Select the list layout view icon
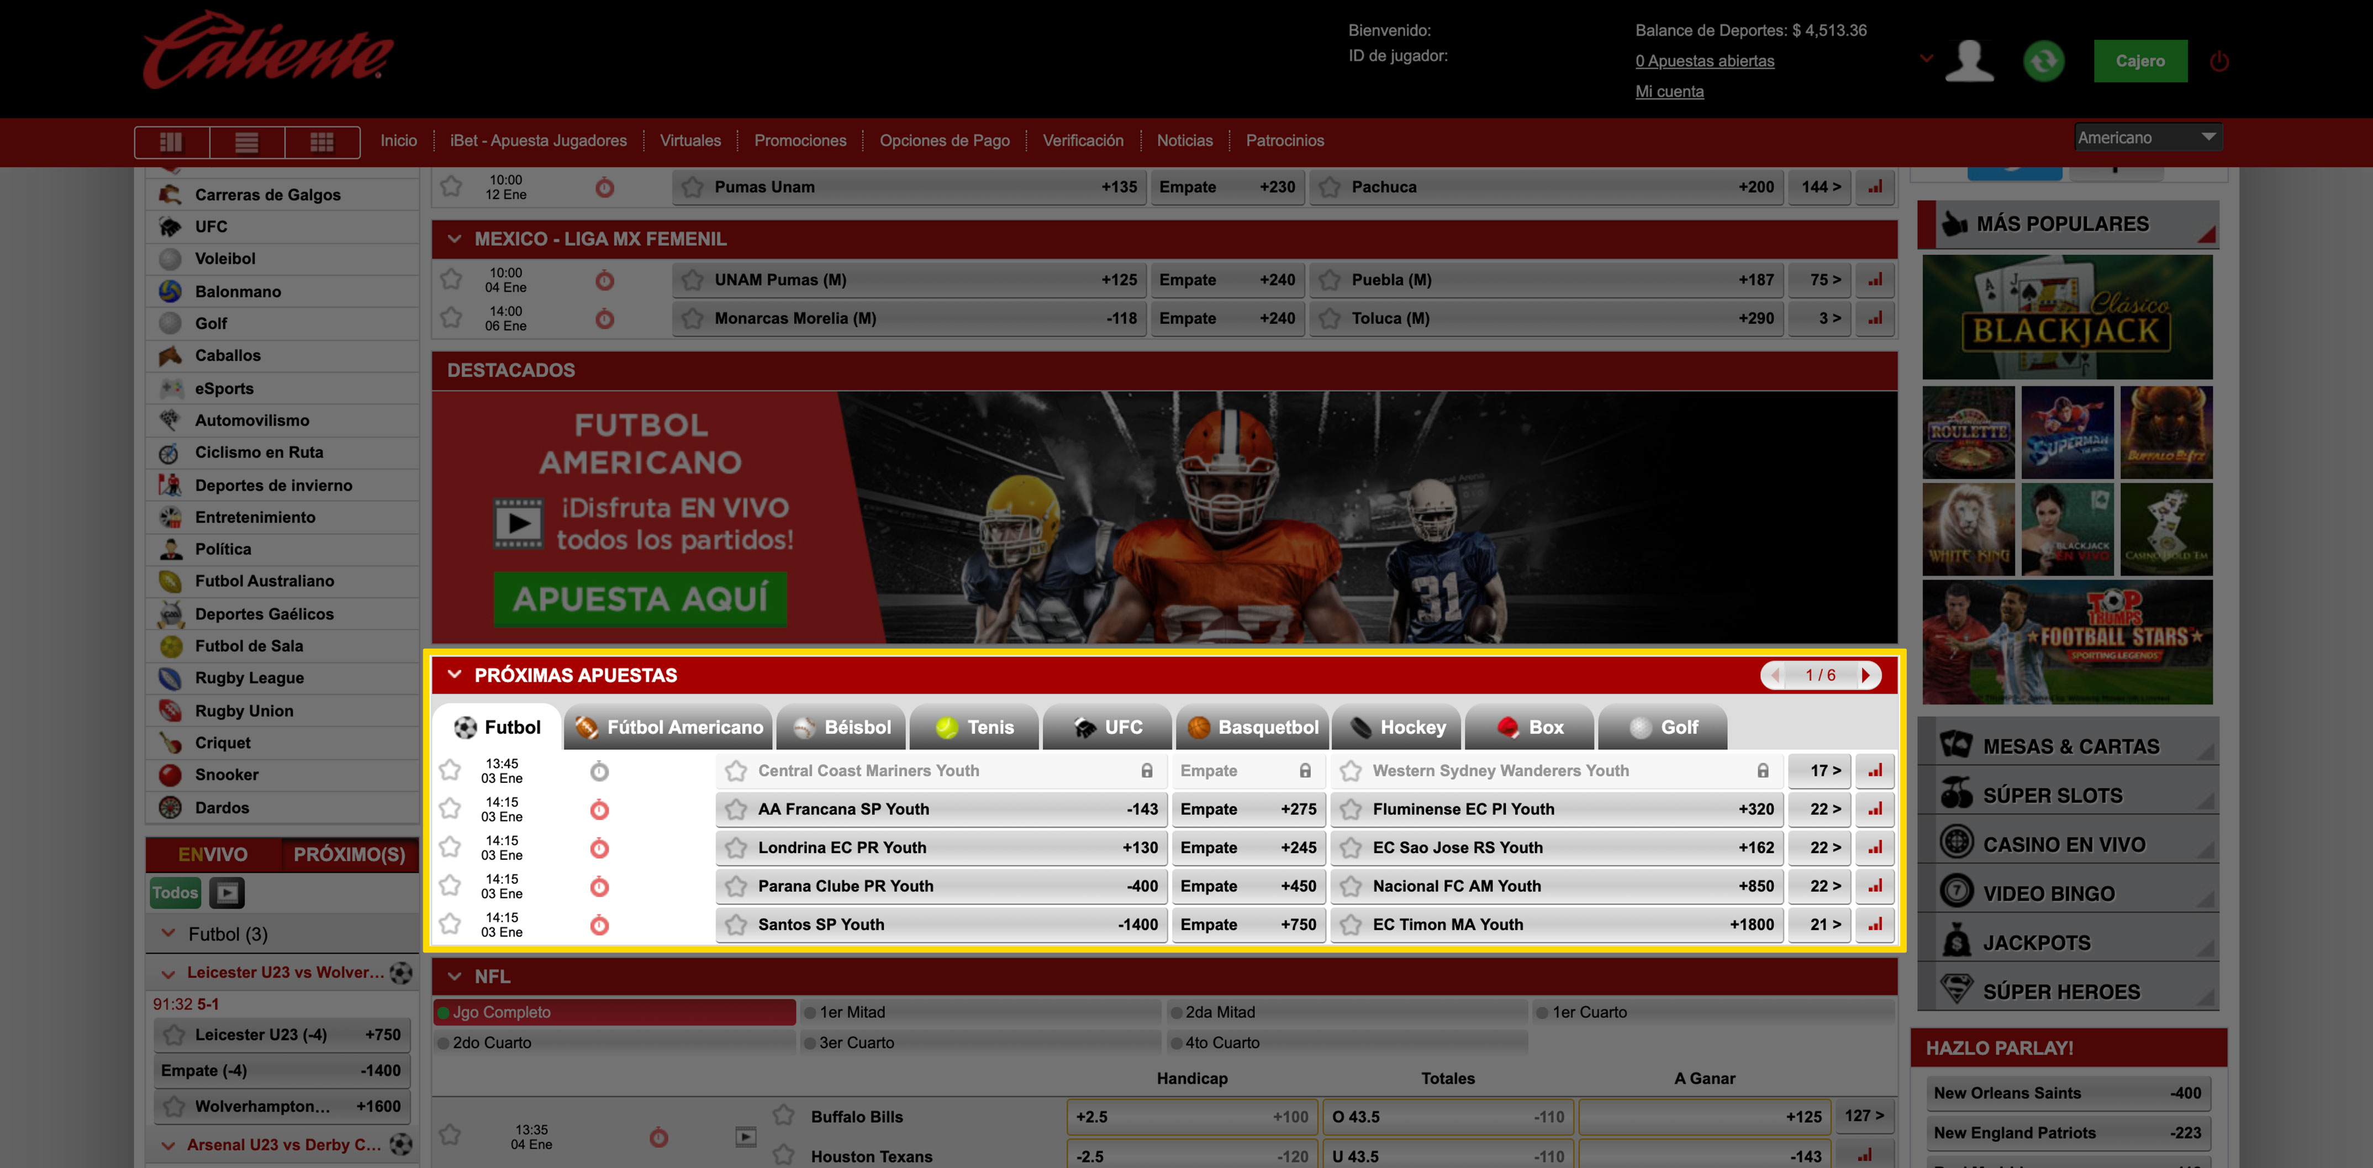This screenshot has height=1168, width=2373. tap(246, 142)
